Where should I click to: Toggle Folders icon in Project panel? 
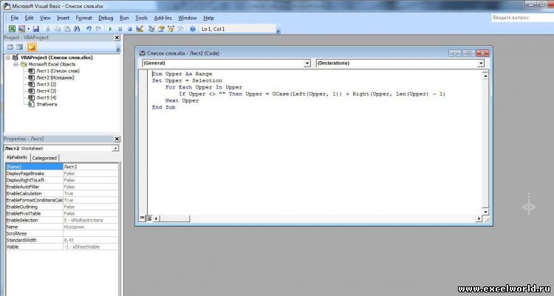pos(32,47)
